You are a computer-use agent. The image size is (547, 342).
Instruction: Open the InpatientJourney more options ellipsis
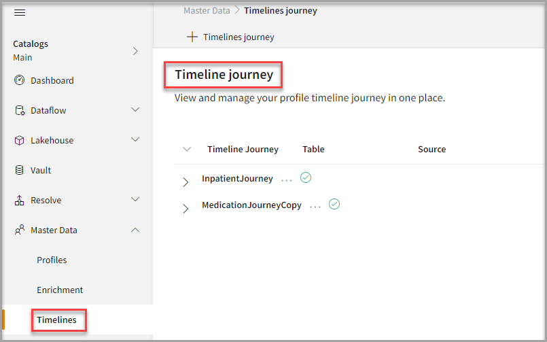pos(287,179)
